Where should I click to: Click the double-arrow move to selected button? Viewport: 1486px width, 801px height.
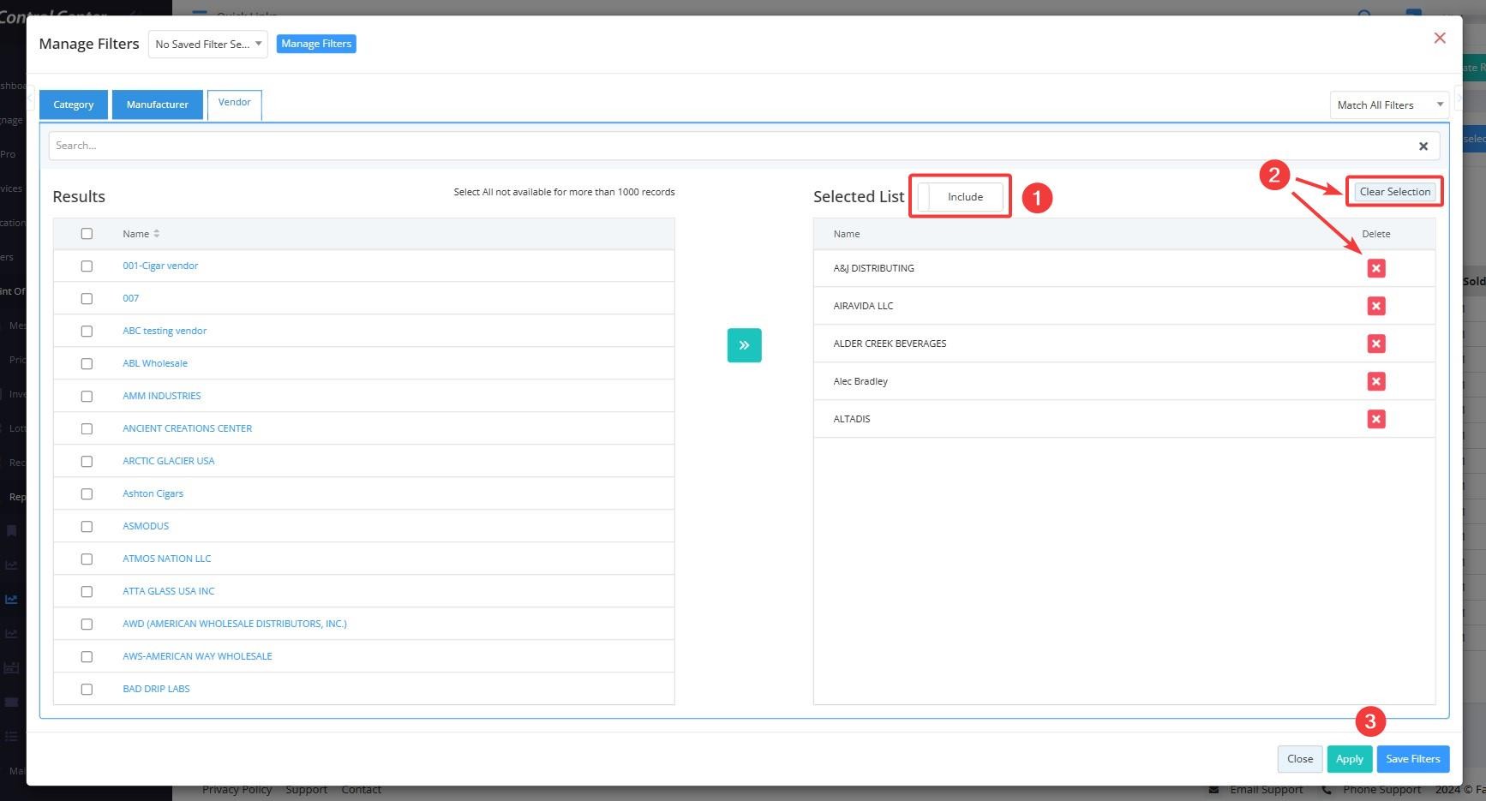(x=744, y=345)
